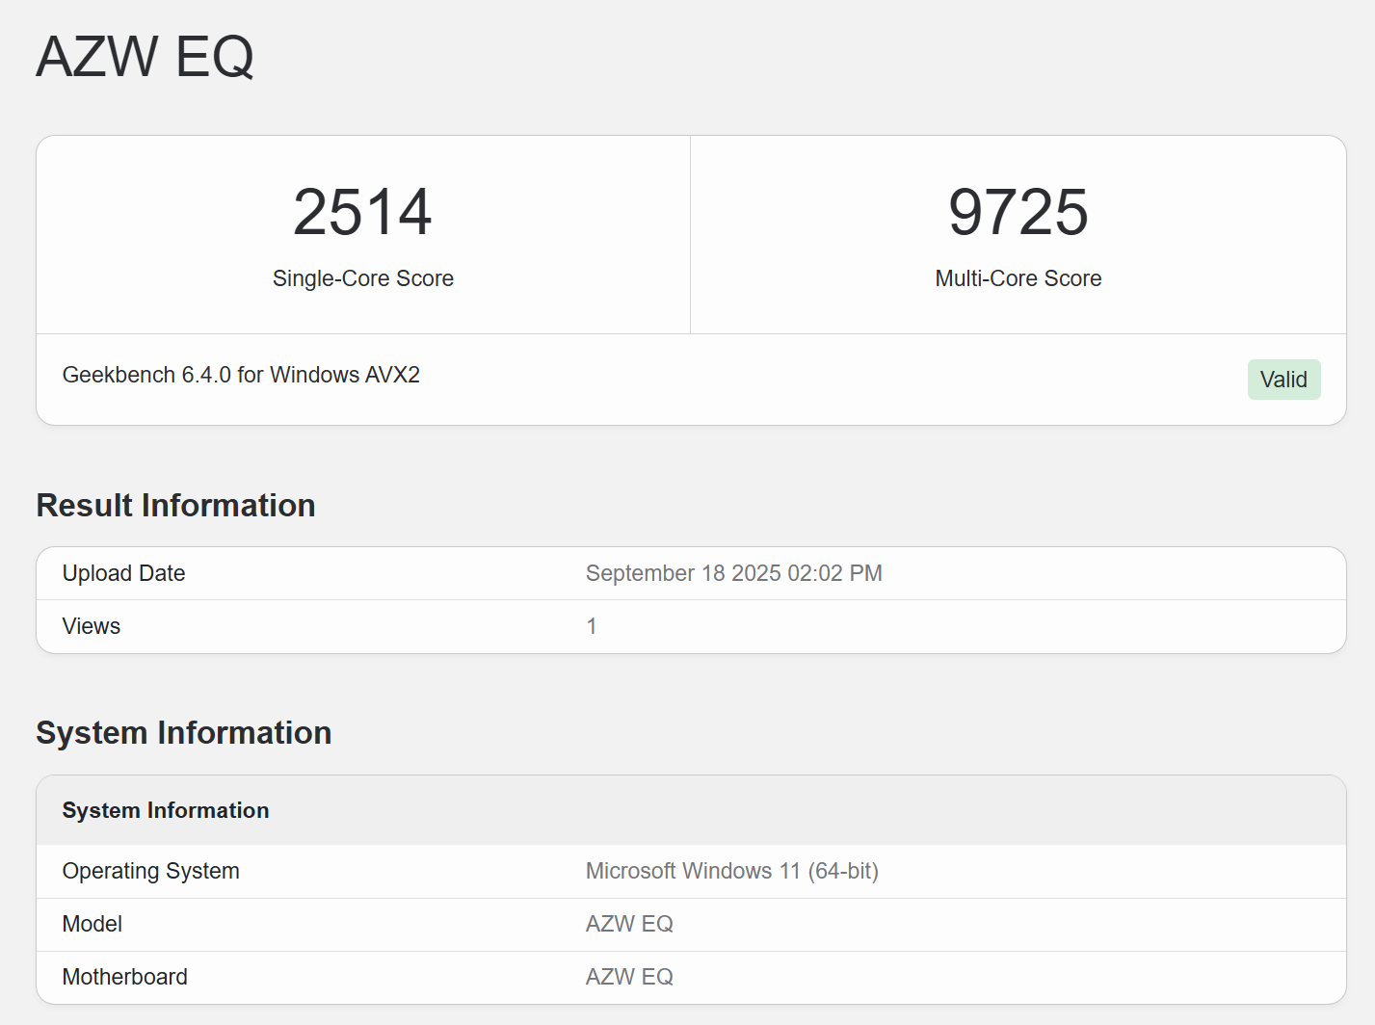Viewport: 1375px width, 1025px height.
Task: Click the large System Information section heading
Action: click(183, 733)
